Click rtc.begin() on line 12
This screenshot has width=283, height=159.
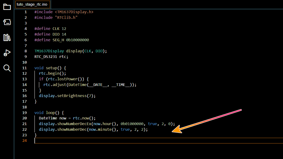51,73
